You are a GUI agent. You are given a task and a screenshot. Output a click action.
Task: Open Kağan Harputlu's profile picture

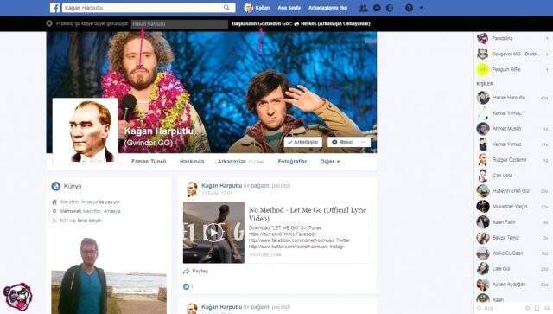click(x=85, y=131)
